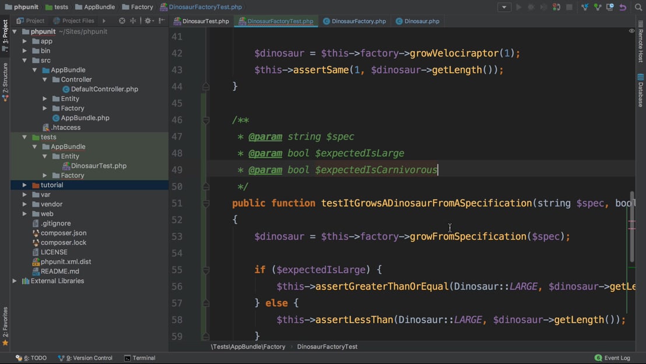Click Factory in top navigation breadcrumb

coord(138,7)
